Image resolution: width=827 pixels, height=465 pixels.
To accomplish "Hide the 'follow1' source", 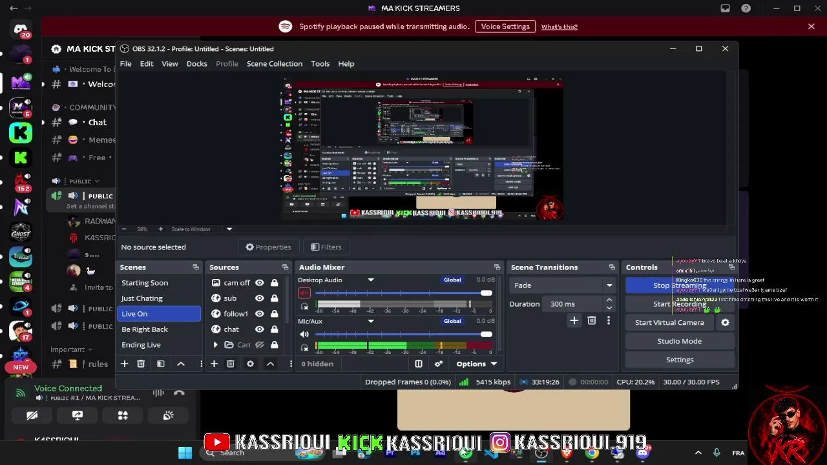I will (x=260, y=314).
